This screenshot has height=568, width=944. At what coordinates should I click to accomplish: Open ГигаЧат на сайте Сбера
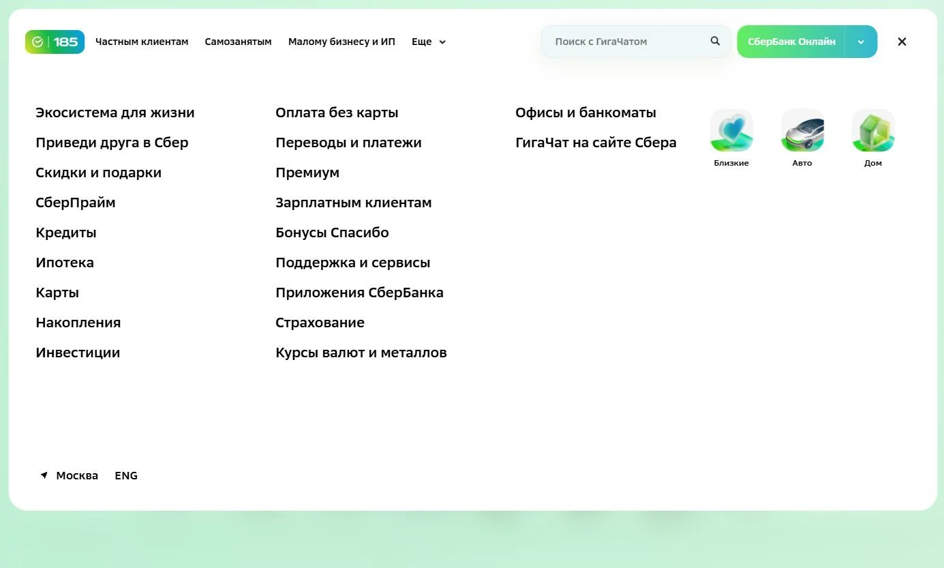[x=596, y=143]
